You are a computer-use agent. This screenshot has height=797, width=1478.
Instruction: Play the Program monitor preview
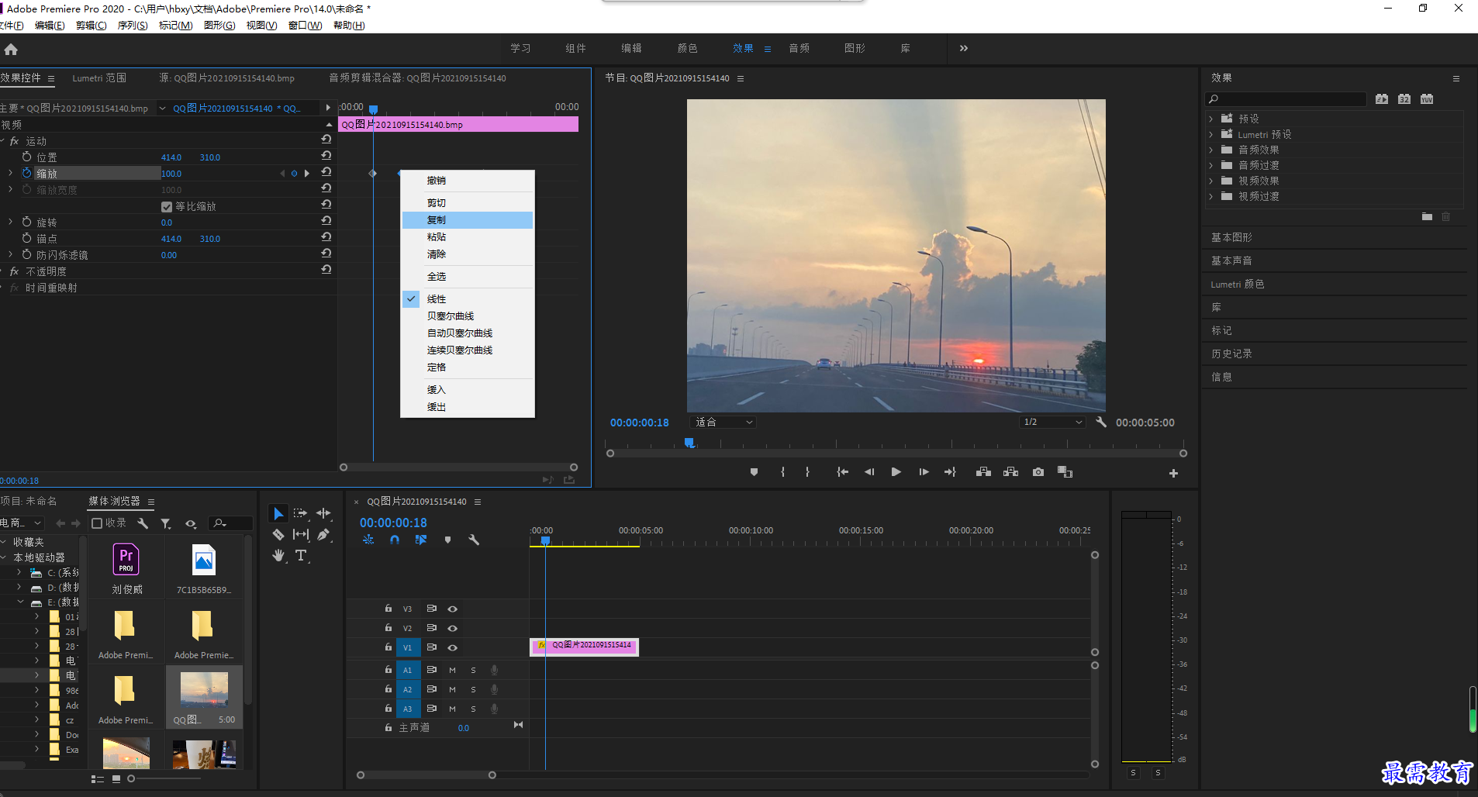click(896, 472)
